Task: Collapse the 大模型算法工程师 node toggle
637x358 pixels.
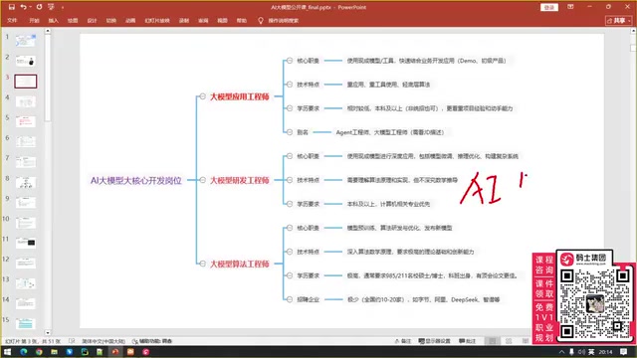Action: (202, 264)
